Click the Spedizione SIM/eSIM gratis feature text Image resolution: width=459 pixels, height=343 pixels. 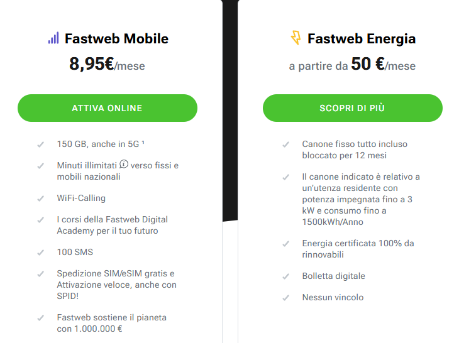[x=116, y=285]
